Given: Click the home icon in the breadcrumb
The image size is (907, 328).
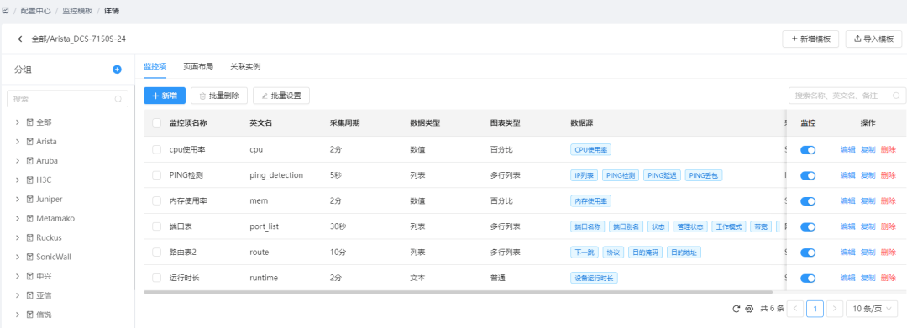Looking at the screenshot, I should pyautogui.click(x=5, y=10).
